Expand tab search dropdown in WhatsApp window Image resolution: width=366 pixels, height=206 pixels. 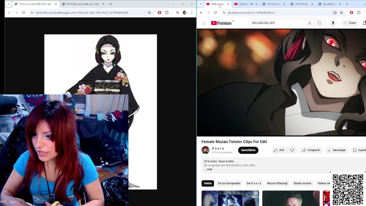[x=9, y=4]
